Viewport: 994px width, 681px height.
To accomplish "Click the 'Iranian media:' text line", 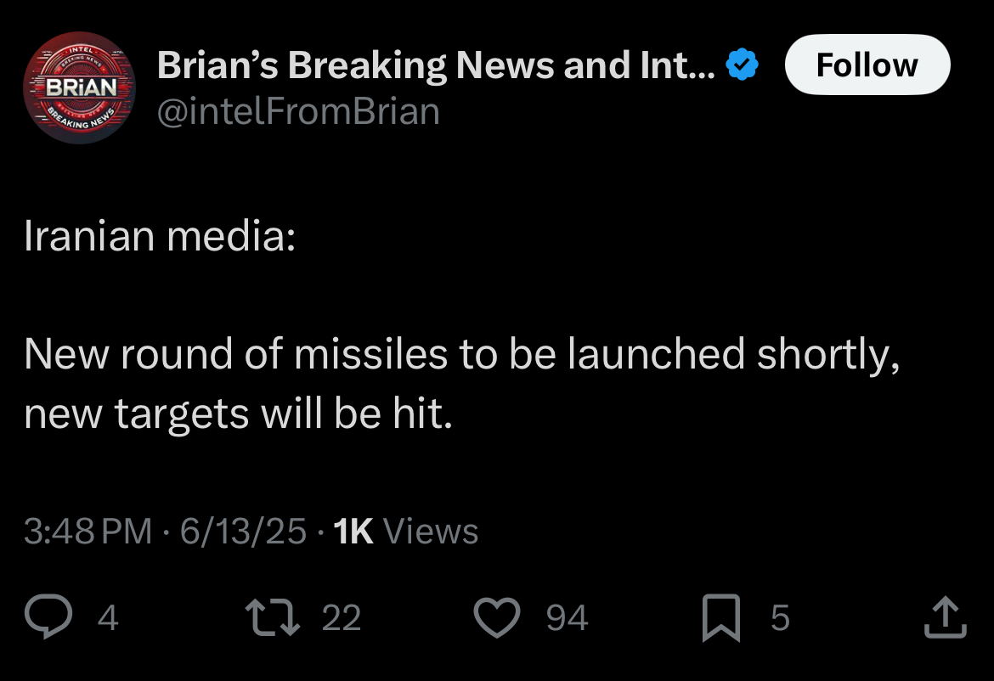I will point(160,236).
